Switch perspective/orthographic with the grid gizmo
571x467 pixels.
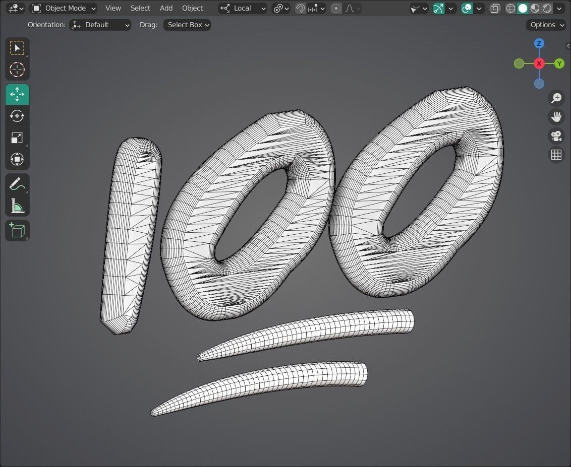click(556, 155)
